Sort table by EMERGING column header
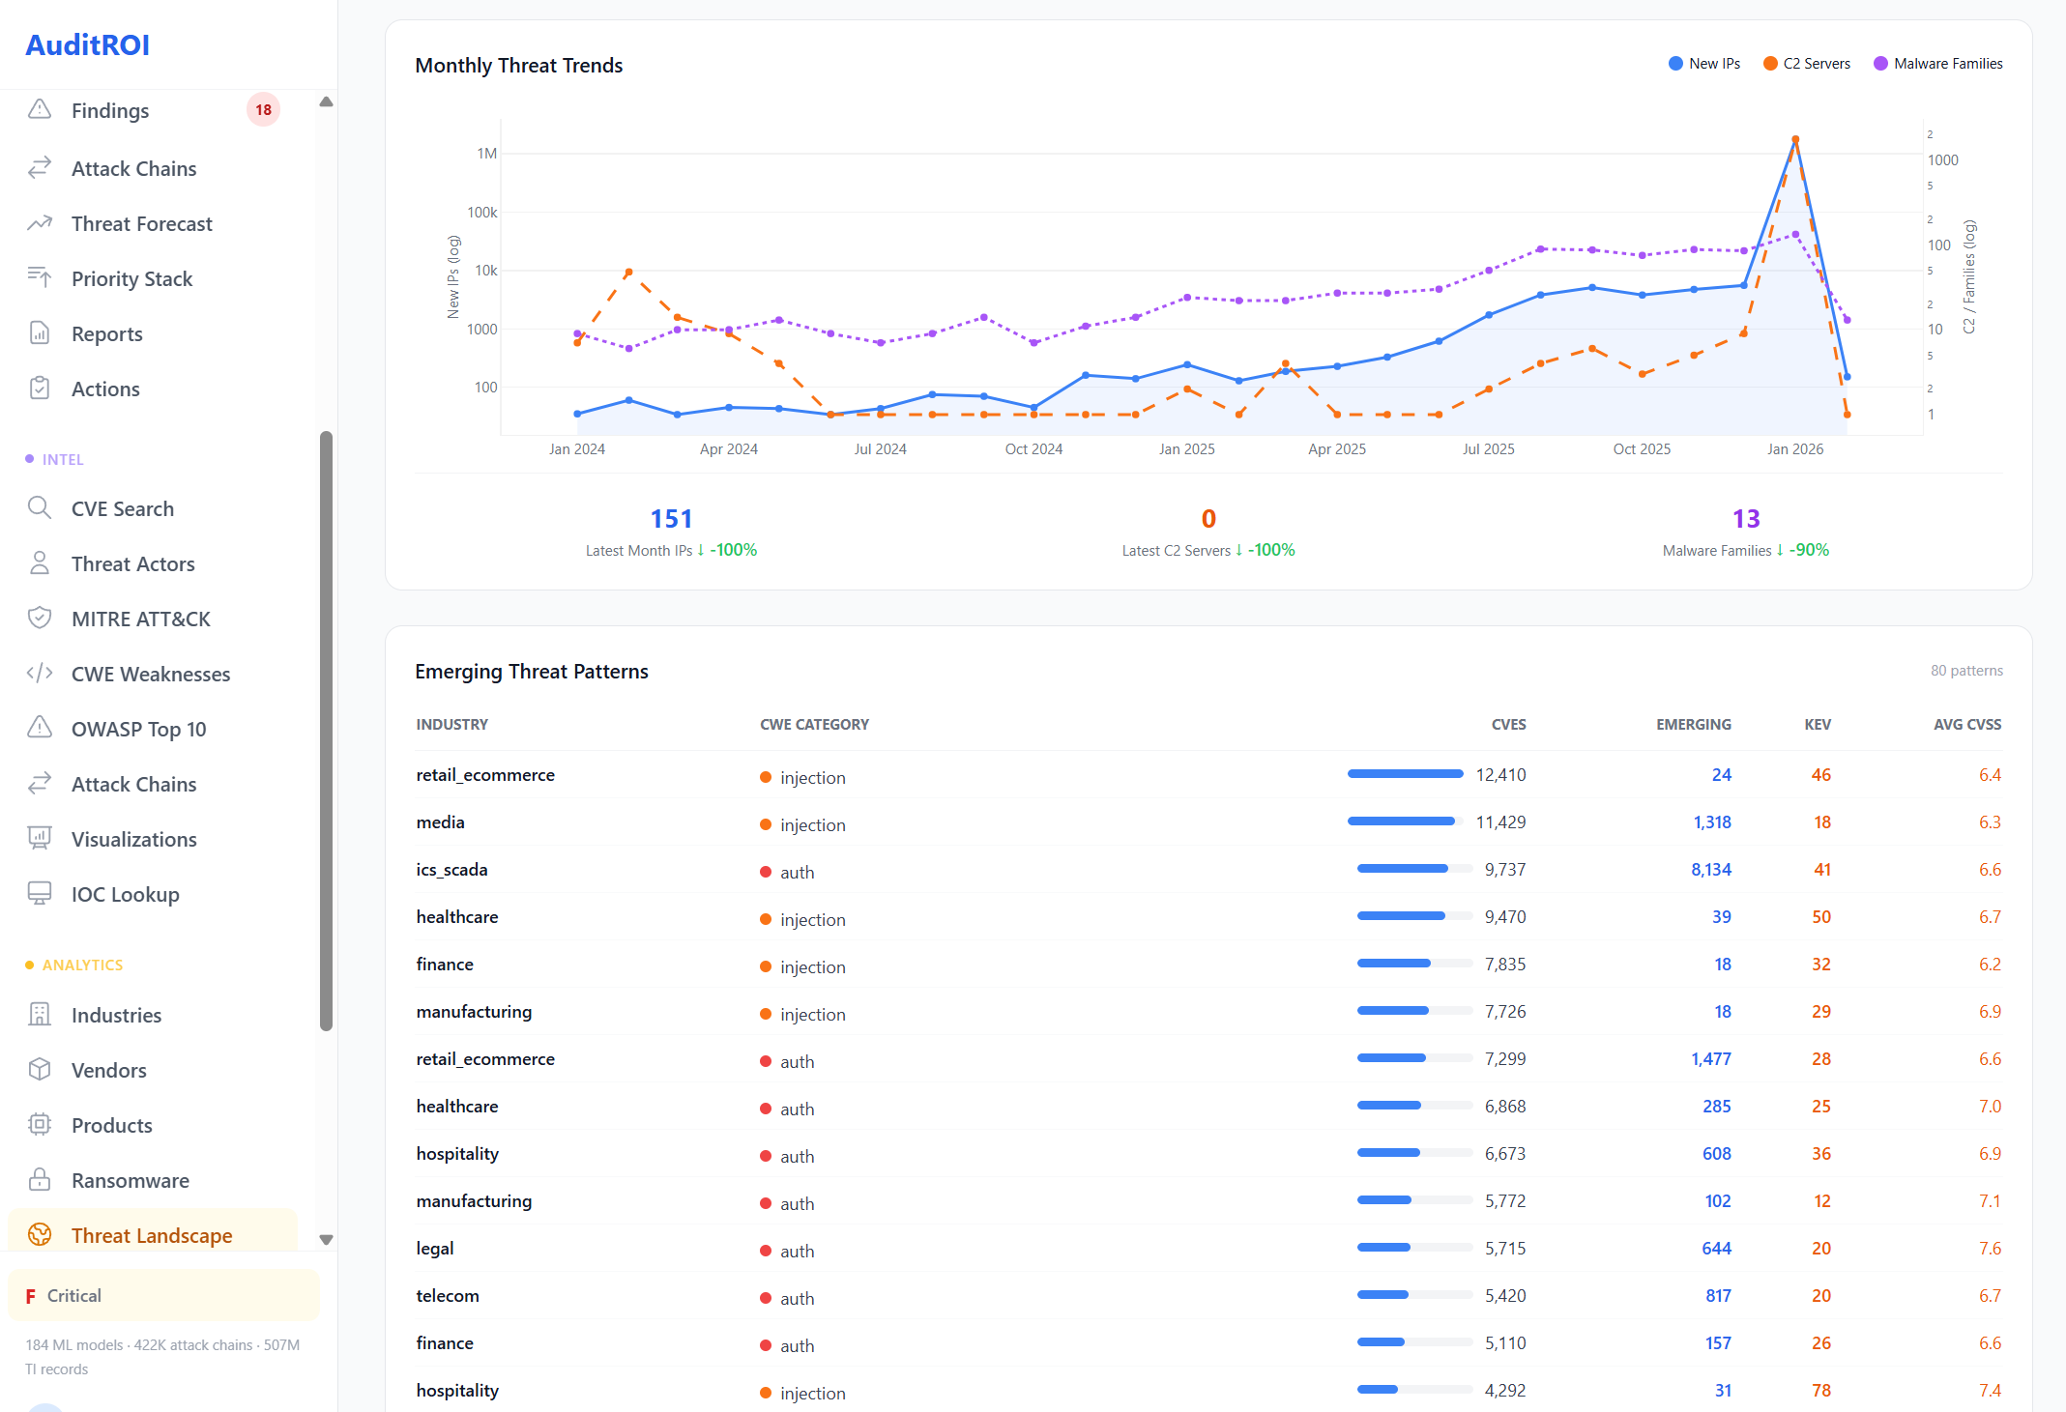This screenshot has height=1412, width=2066. 1694,724
